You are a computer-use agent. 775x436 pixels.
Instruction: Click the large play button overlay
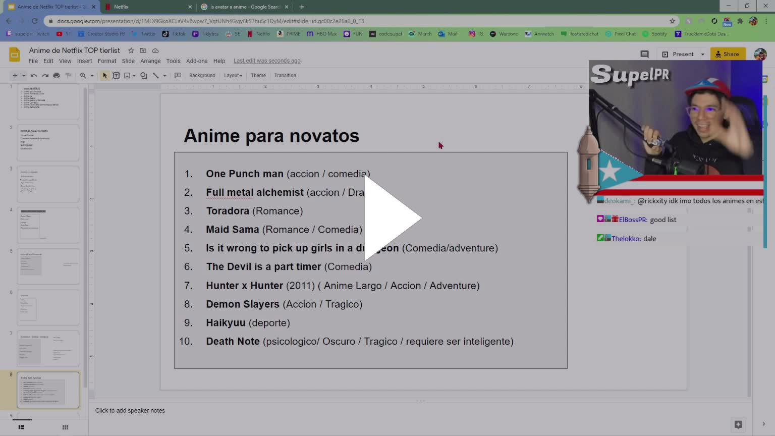coord(391,218)
